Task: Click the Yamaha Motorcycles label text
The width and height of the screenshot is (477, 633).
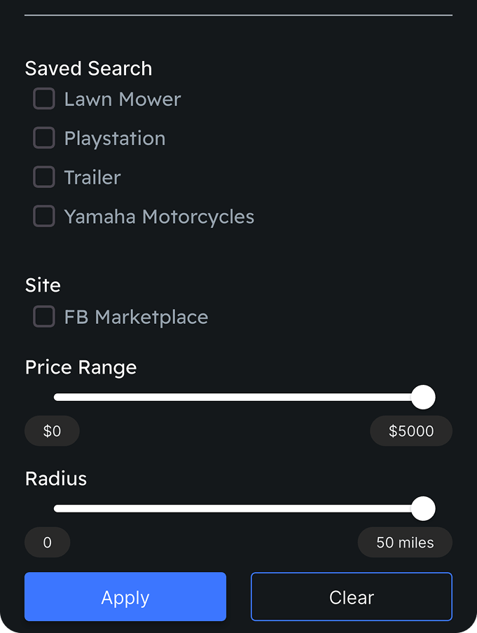Action: (x=159, y=217)
